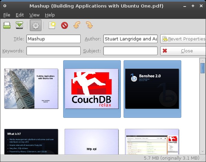The height and width of the screenshot is (162, 206).
Task: Click the Save/Export PDF icon
Action: coord(20,25)
